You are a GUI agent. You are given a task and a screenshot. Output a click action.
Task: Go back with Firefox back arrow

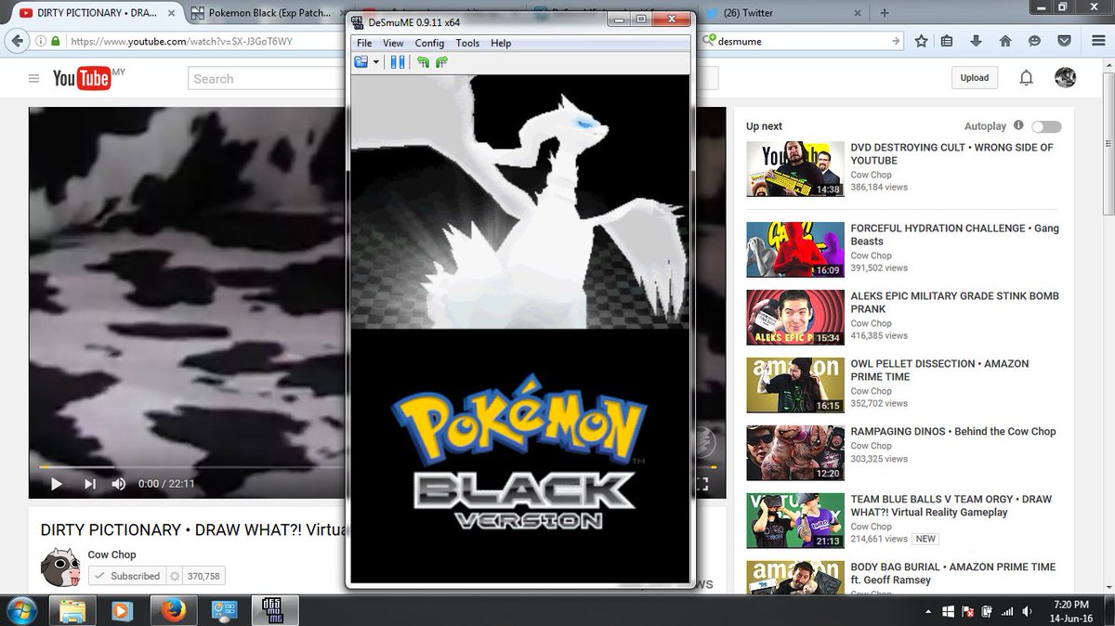pos(17,41)
